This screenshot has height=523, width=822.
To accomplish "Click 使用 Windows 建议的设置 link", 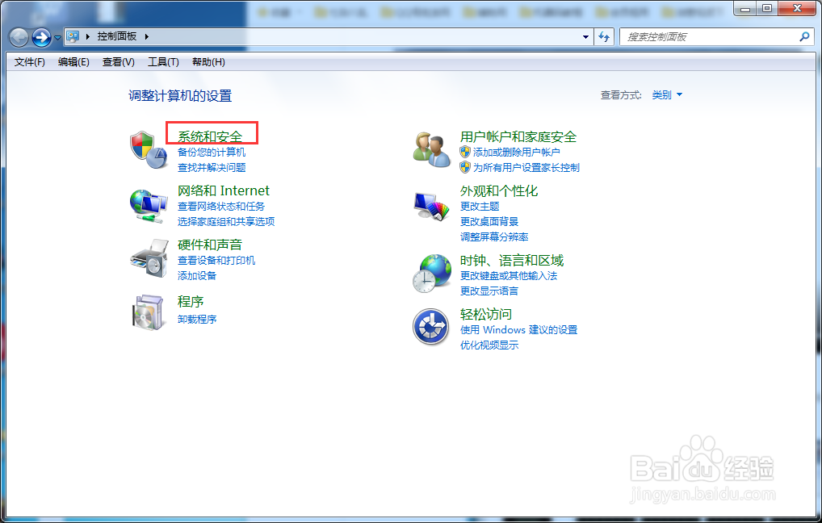I will 518,329.
